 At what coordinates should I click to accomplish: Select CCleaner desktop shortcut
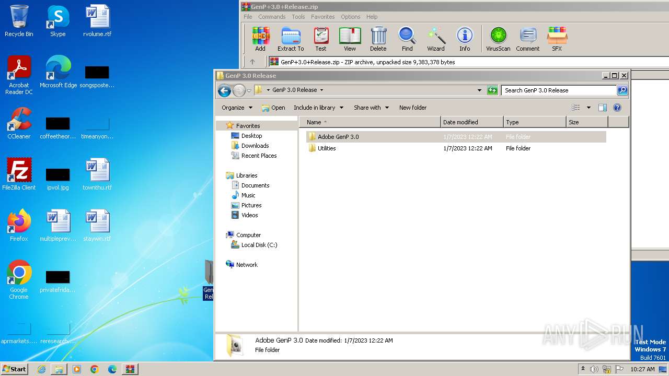tap(19, 123)
